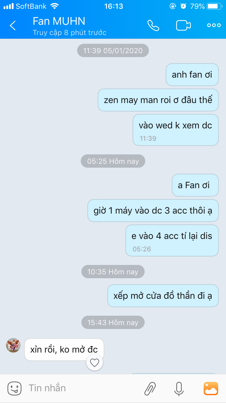The image size is (226, 403).
Task: Tap the Tin nhắn message input field
Action: (81, 388)
